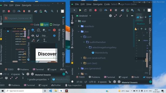Expand the com (androidTest) package
166x93 pixels.
click(x=81, y=58)
